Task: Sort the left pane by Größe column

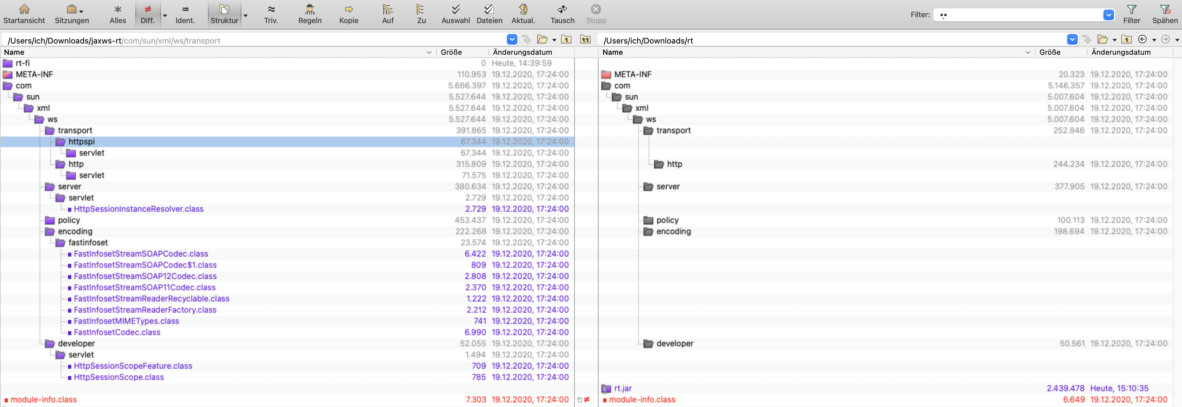Action: [451, 52]
